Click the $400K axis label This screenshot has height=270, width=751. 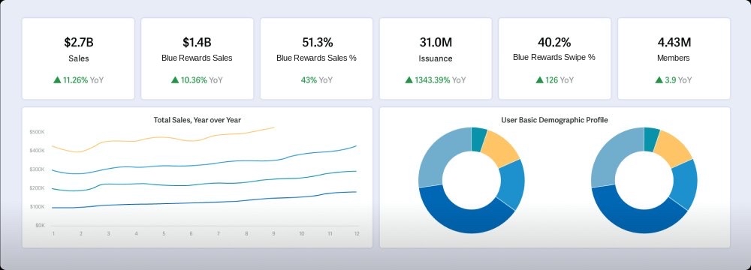(x=37, y=150)
